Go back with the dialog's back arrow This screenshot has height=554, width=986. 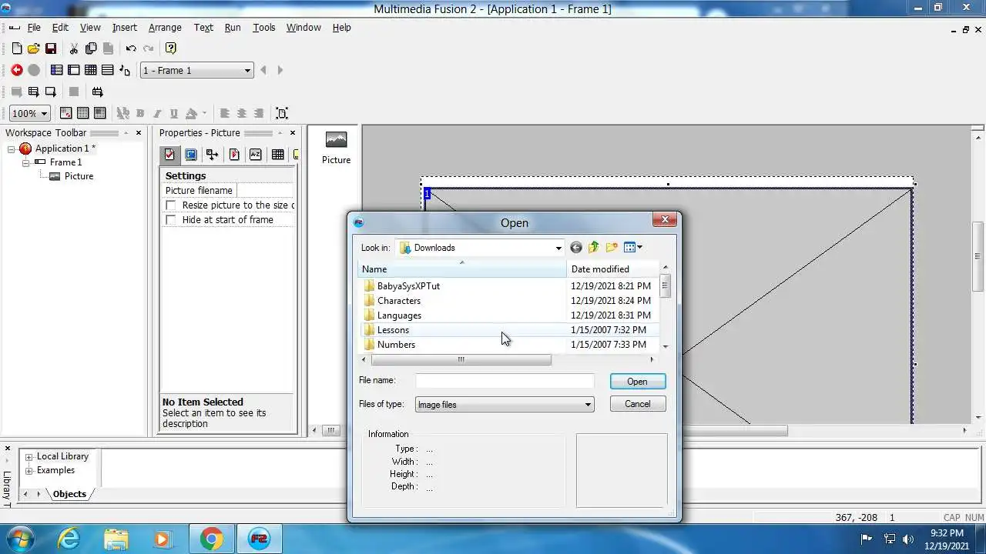point(576,248)
